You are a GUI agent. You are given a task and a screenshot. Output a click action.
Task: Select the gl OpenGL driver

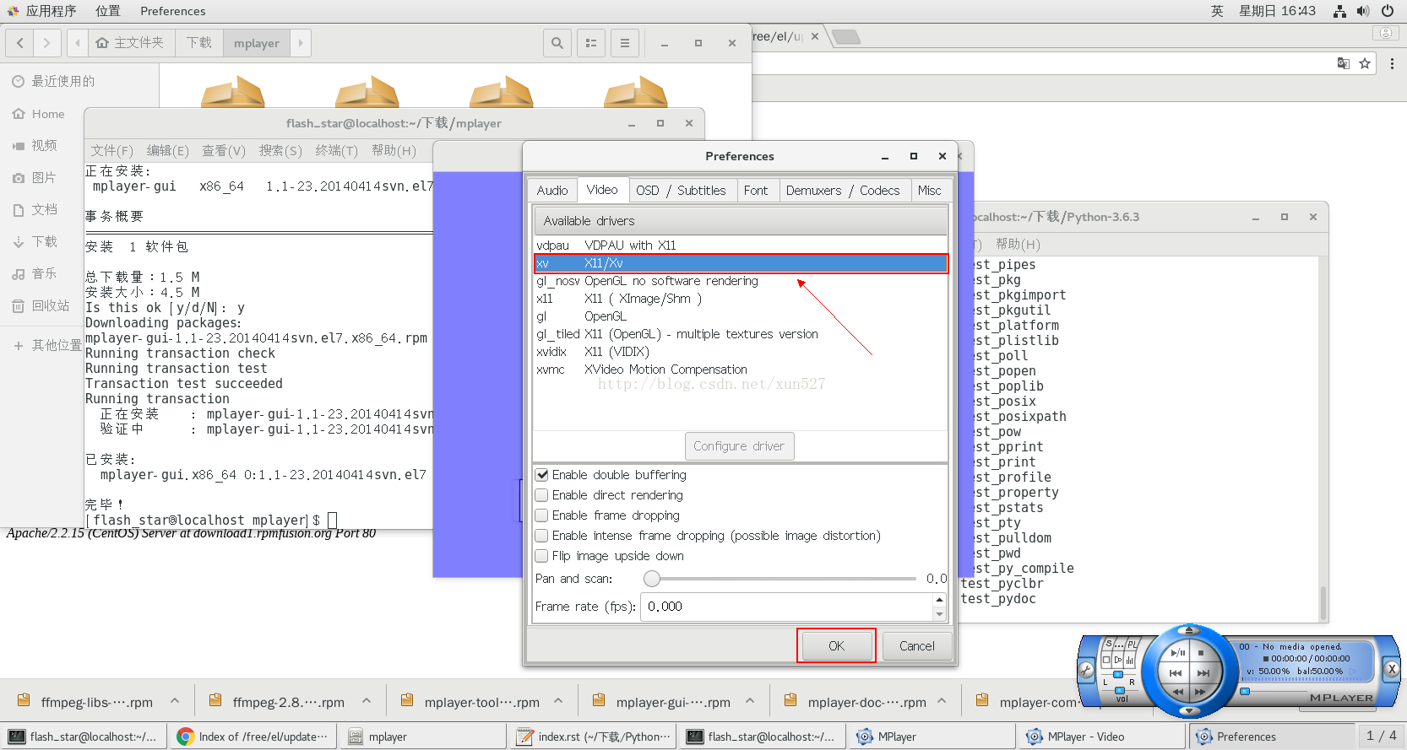point(741,316)
